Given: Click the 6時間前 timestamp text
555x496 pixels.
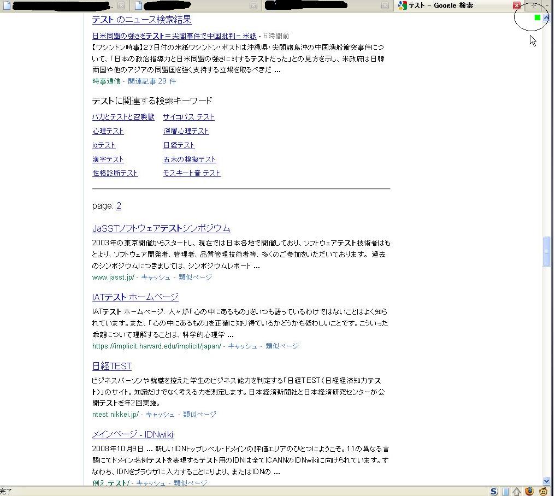Looking at the screenshot, I should tap(276, 36).
